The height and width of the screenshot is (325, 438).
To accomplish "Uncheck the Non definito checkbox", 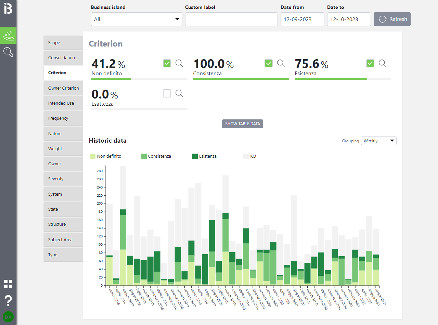I will [x=167, y=63].
